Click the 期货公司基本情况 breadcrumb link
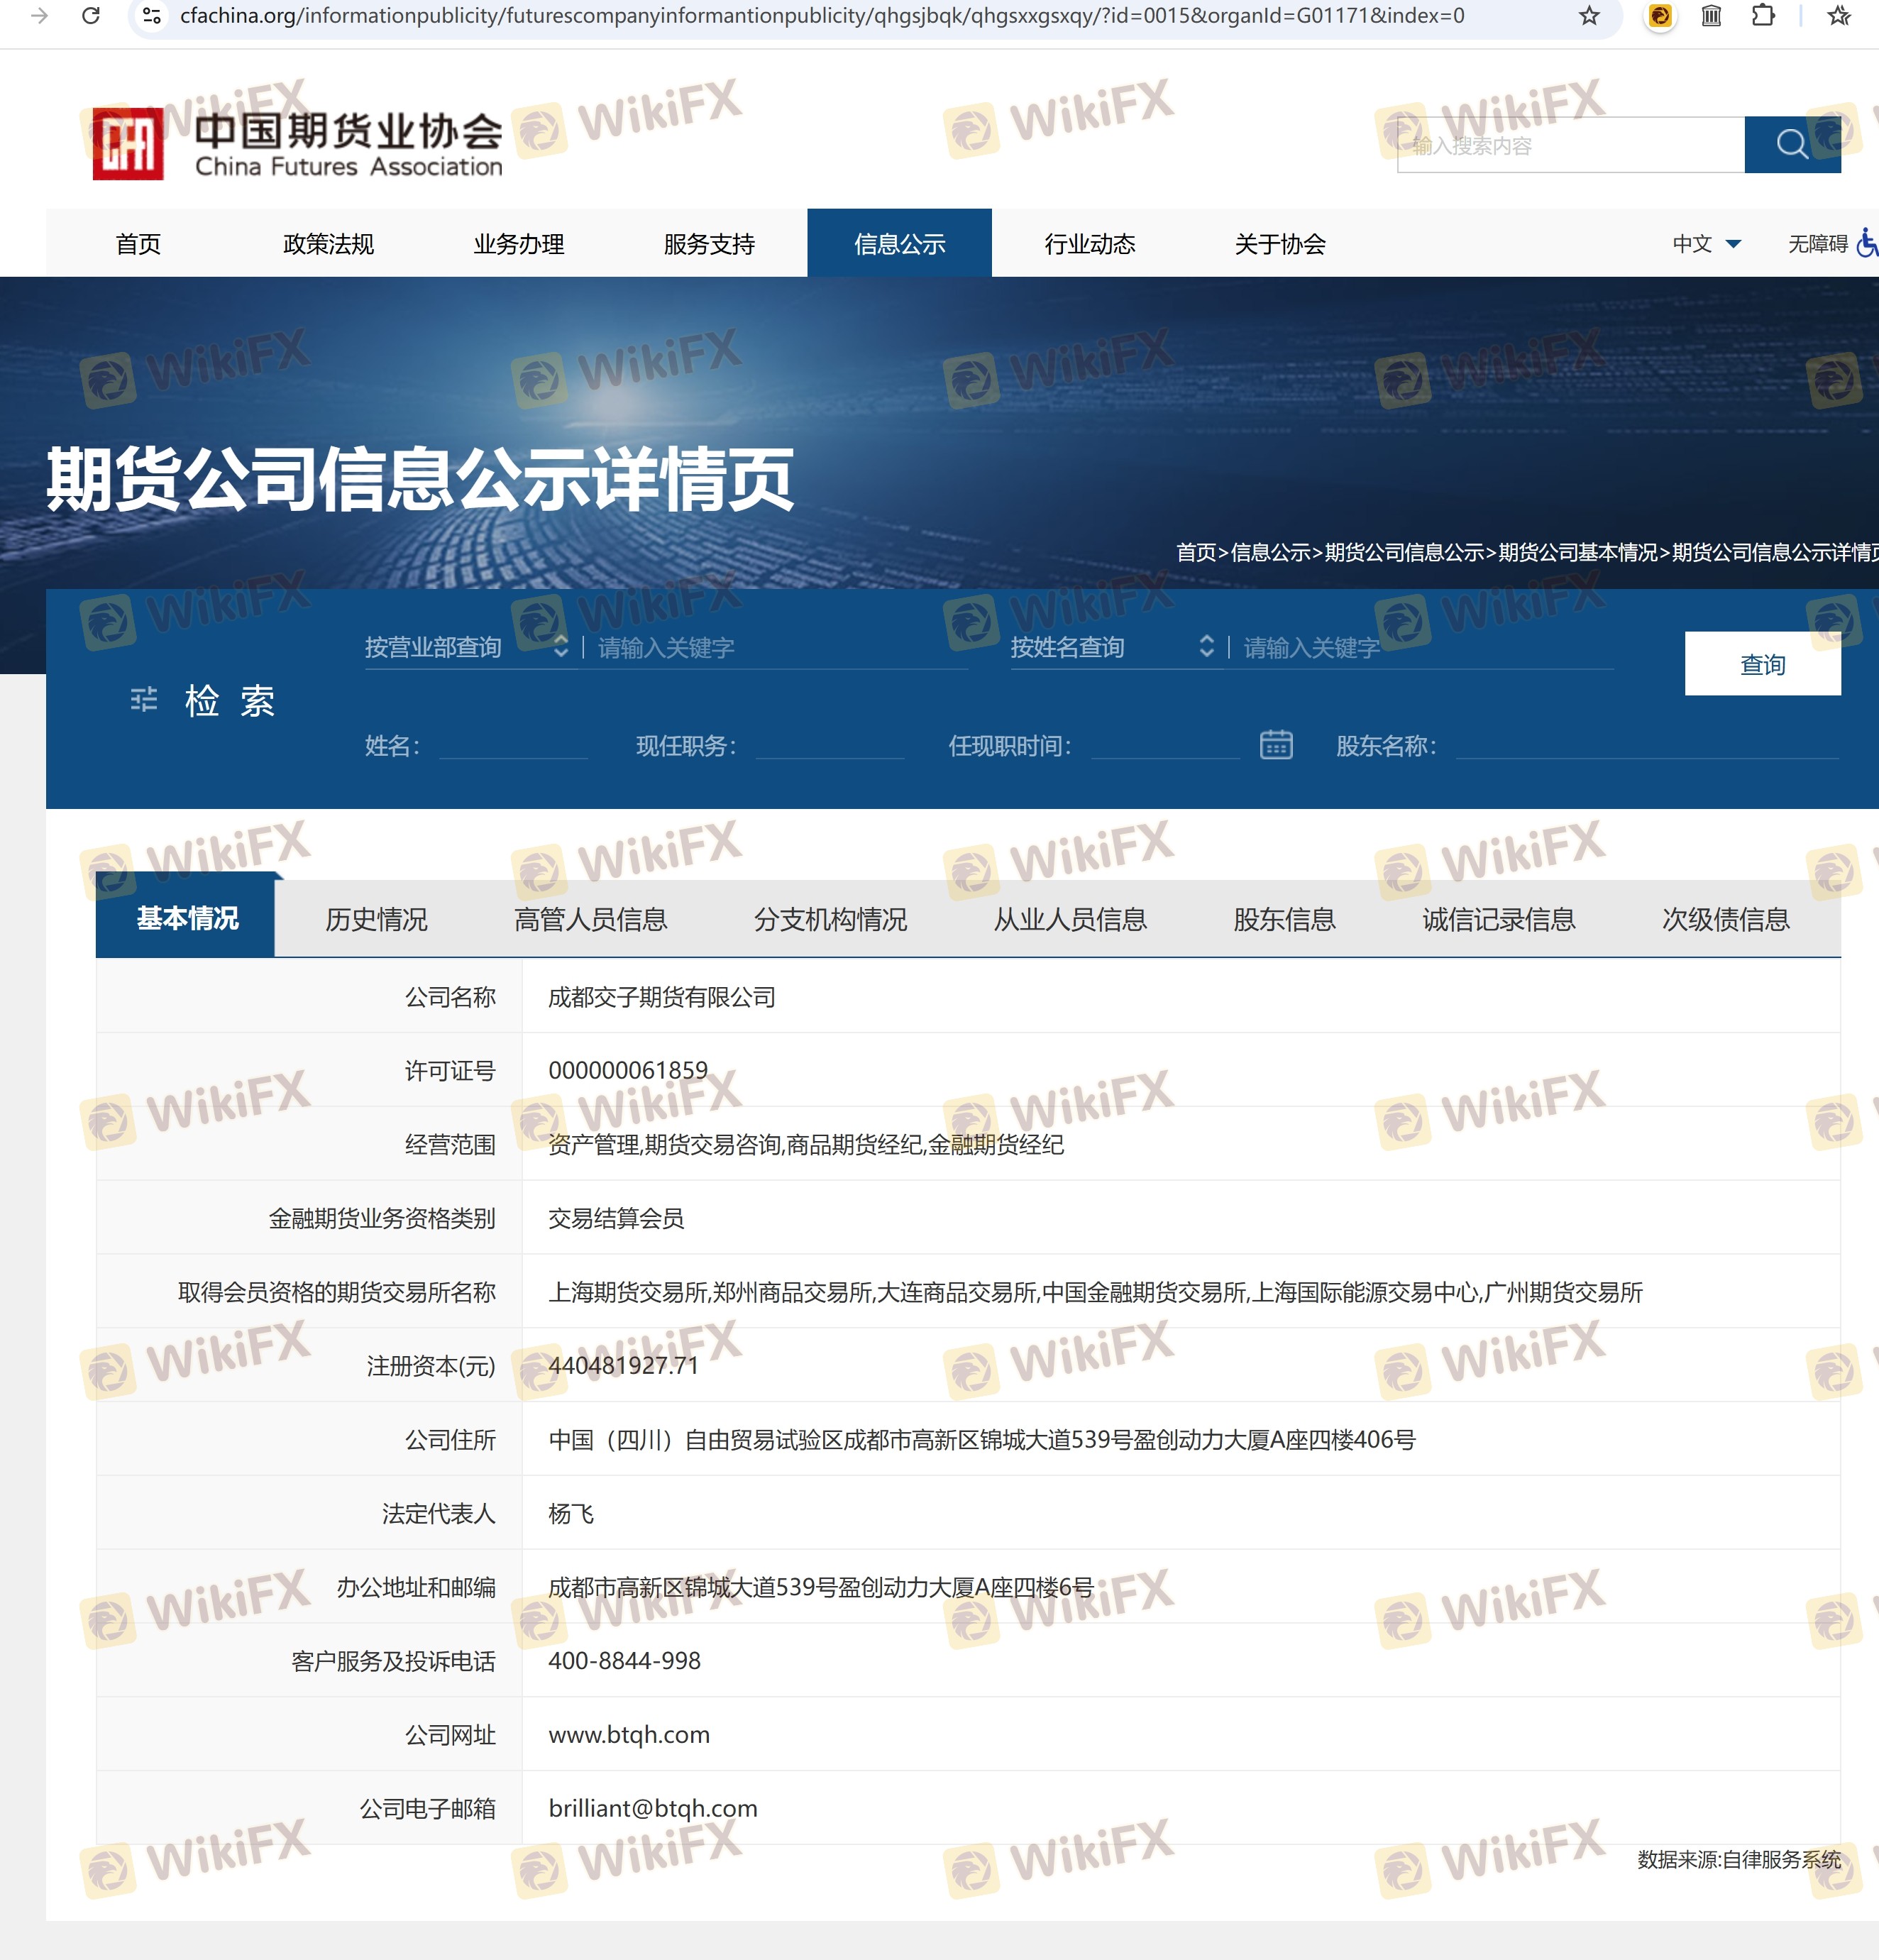The height and width of the screenshot is (1960, 1879). pos(1577,552)
